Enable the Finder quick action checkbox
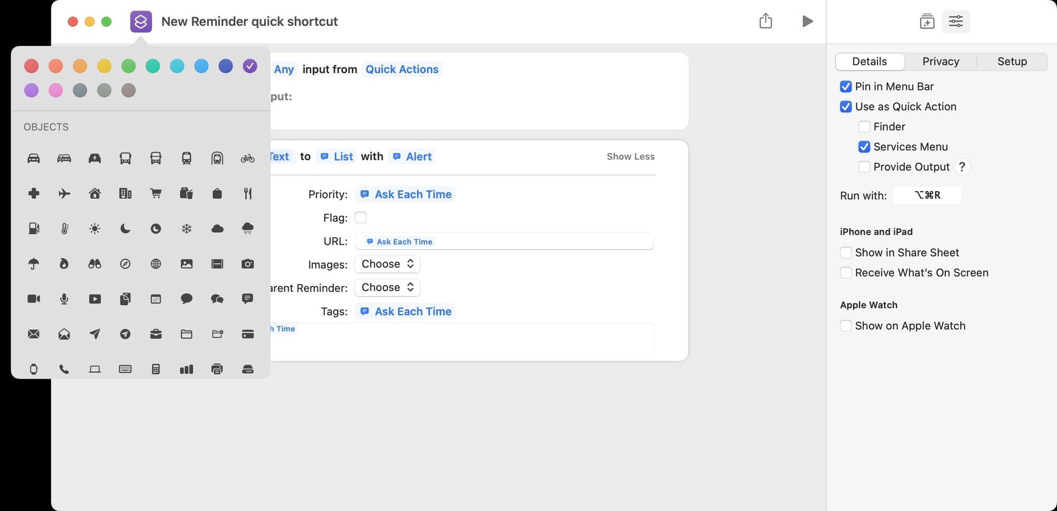 865,127
